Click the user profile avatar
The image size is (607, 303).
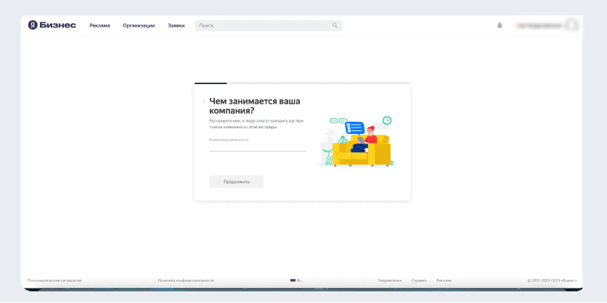pos(572,25)
